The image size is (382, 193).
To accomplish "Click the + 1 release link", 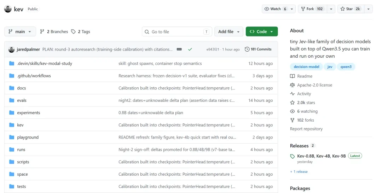I will click(x=299, y=171).
